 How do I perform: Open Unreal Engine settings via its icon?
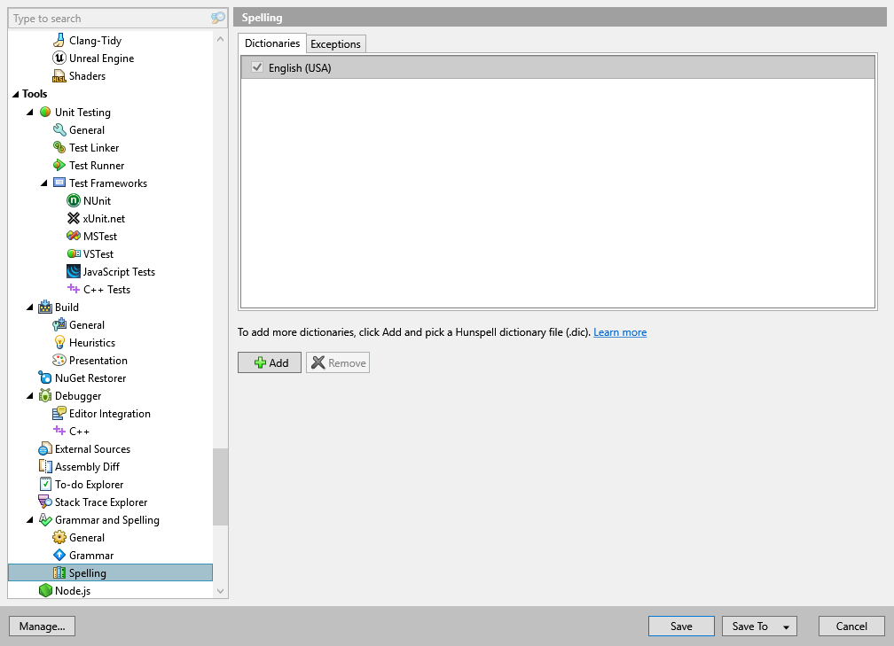coord(58,58)
